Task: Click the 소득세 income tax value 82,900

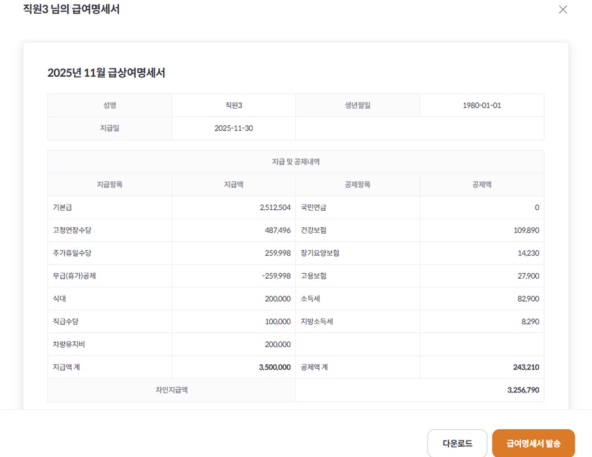Action: coord(526,298)
